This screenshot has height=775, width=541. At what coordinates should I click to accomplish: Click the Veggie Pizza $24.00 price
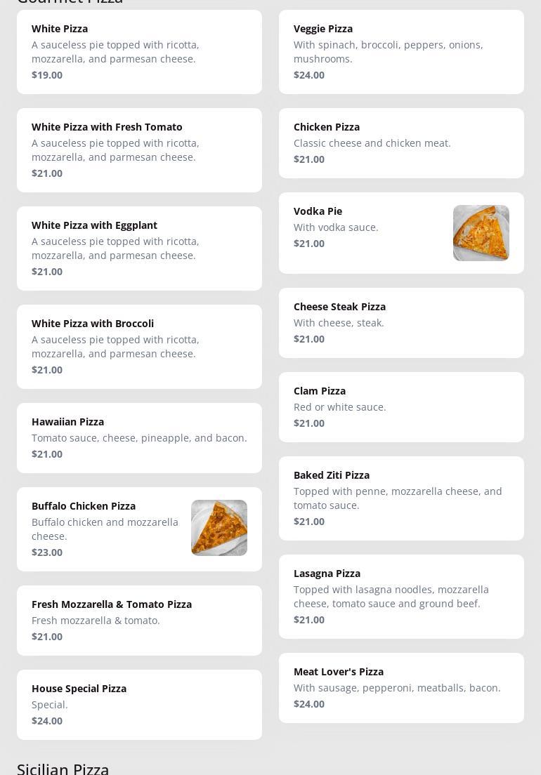[x=309, y=75]
